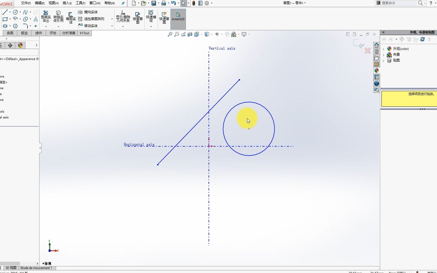Select the sketch Text tool
The height and width of the screenshot is (273, 437).
click(x=36, y=19)
